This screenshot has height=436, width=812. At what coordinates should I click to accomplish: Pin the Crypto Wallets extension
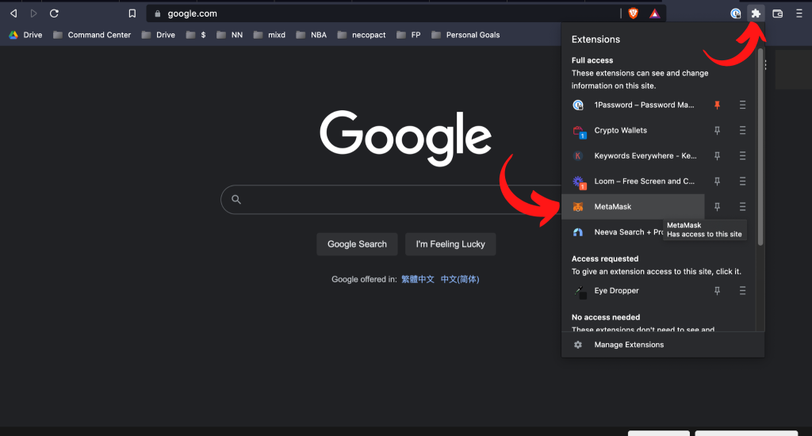pyautogui.click(x=717, y=131)
